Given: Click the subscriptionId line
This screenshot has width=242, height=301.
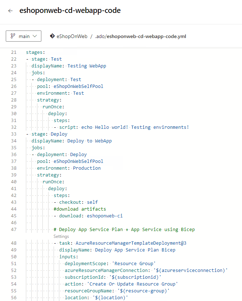Looking at the screenshot, I should (113, 277).
